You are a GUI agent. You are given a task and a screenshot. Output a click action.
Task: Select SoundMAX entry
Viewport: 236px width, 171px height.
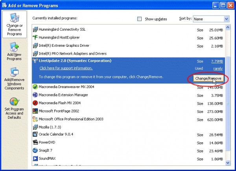(x=128, y=158)
